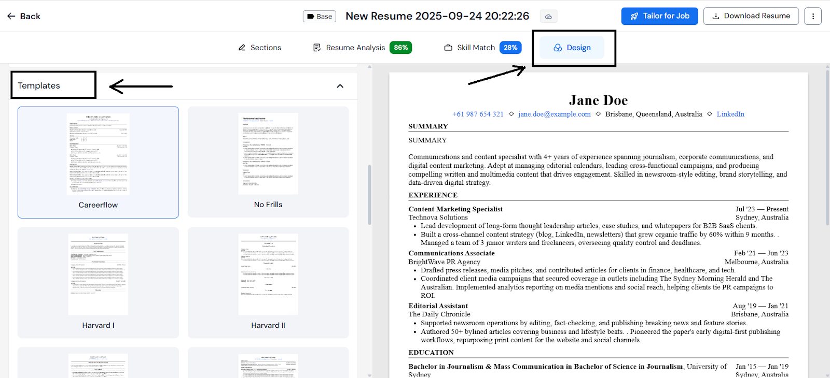
Task: Click the Download Resume button
Action: pos(751,16)
